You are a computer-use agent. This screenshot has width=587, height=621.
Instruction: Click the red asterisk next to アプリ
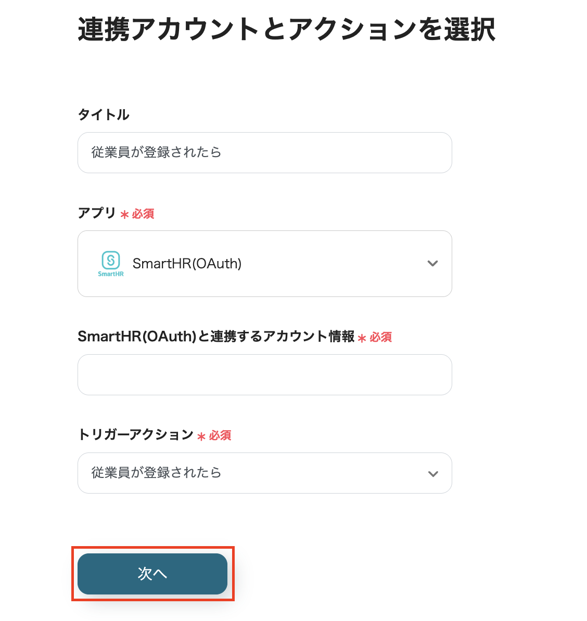tap(124, 214)
